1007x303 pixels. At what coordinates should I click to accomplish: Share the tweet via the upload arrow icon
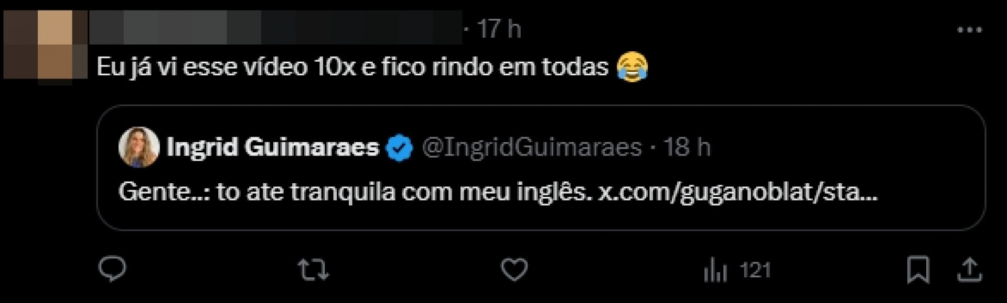[x=970, y=270]
